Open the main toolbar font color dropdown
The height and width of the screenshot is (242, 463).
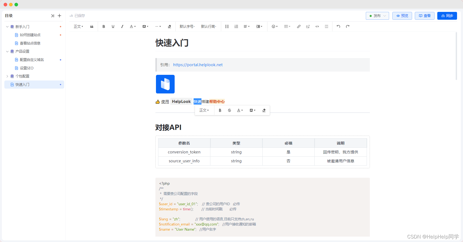pos(133,26)
